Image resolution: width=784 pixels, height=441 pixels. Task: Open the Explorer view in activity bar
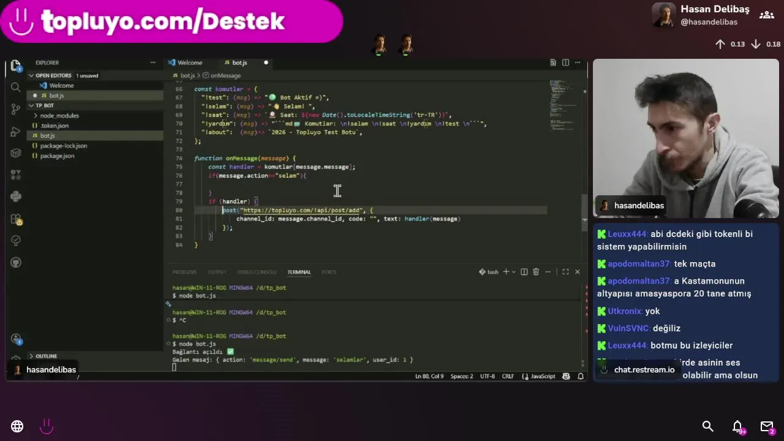pyautogui.click(x=16, y=66)
